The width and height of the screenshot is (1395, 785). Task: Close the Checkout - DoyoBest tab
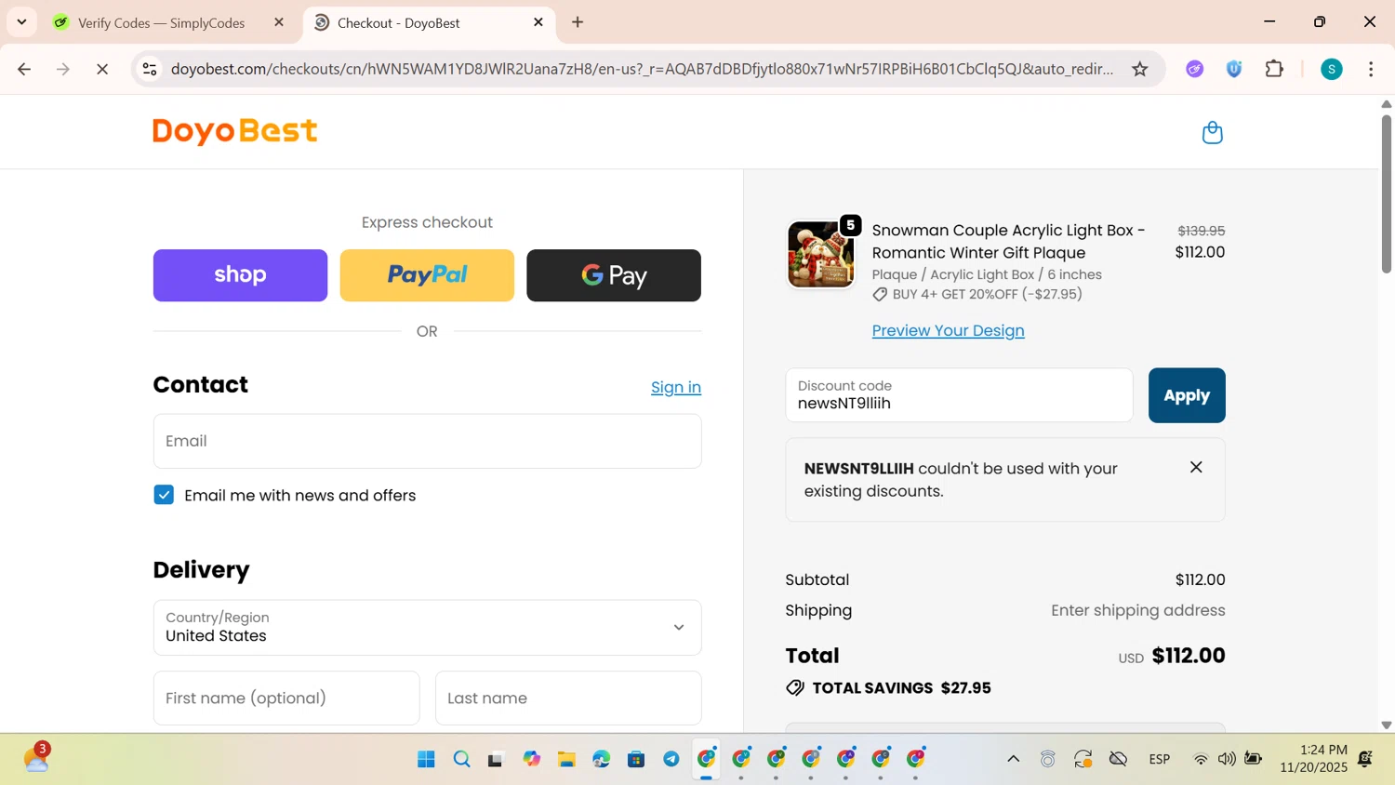(x=538, y=22)
